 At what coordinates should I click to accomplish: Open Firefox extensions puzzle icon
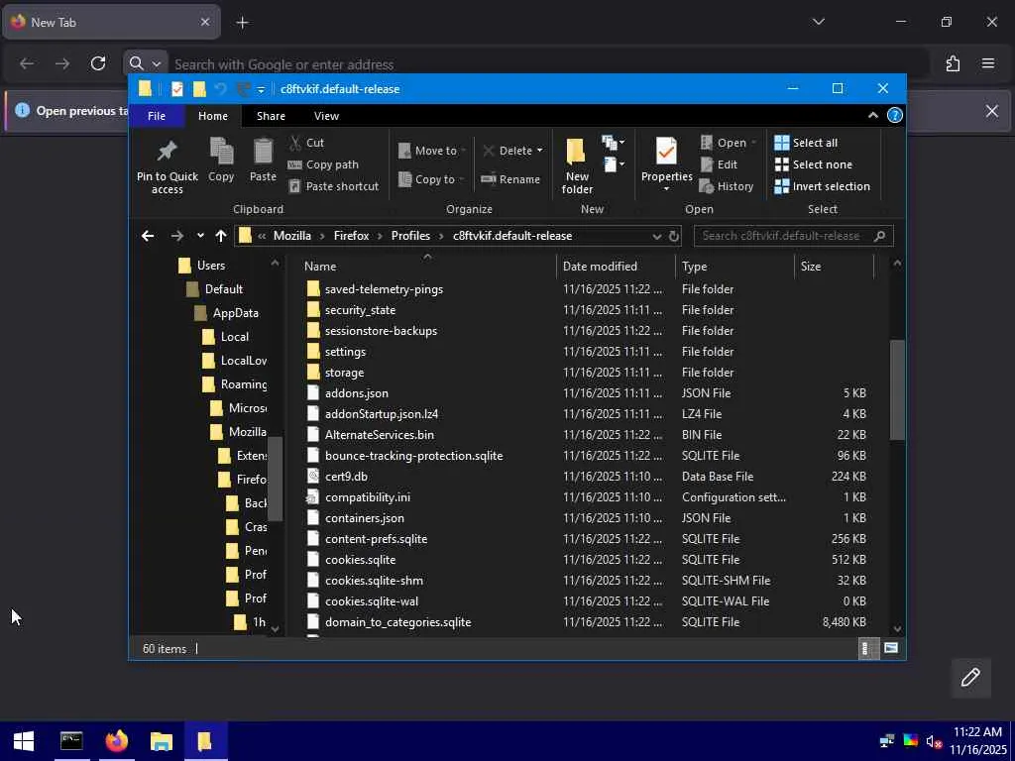coord(953,63)
